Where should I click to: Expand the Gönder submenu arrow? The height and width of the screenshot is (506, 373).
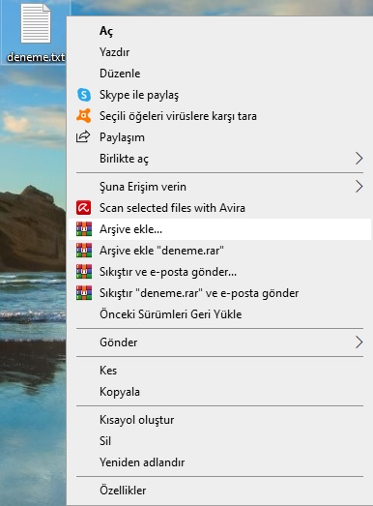[x=359, y=342]
